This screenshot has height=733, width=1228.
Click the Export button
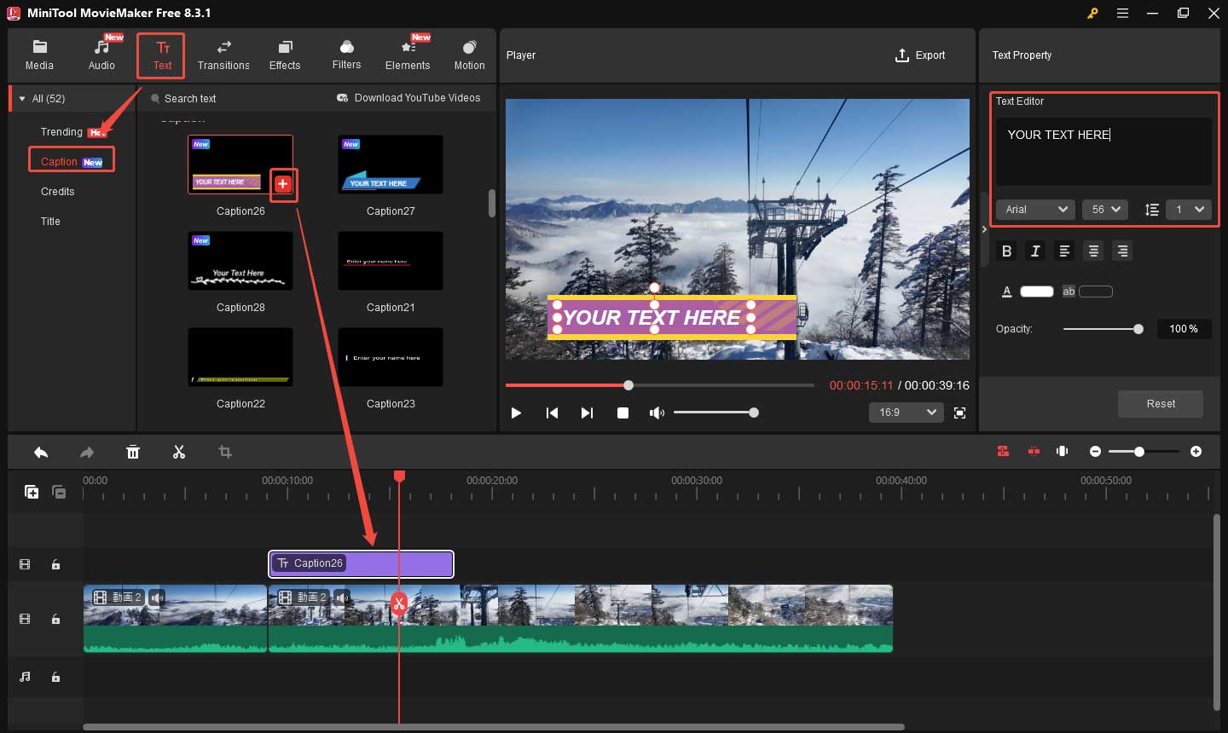[x=921, y=55]
